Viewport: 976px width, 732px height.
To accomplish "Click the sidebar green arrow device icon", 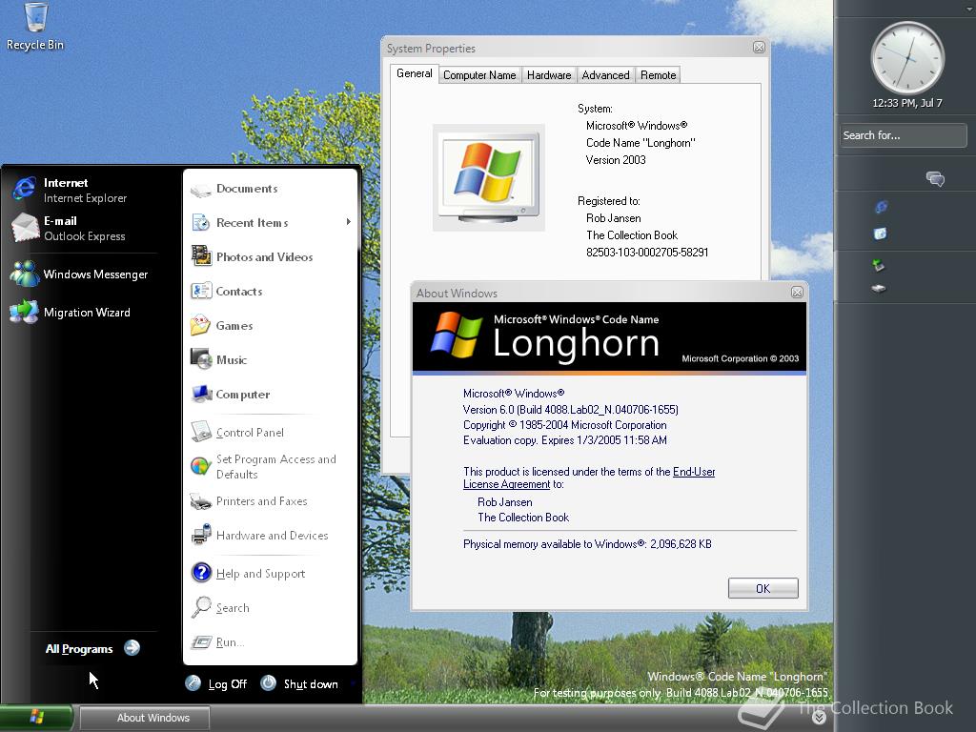I will click(x=878, y=266).
